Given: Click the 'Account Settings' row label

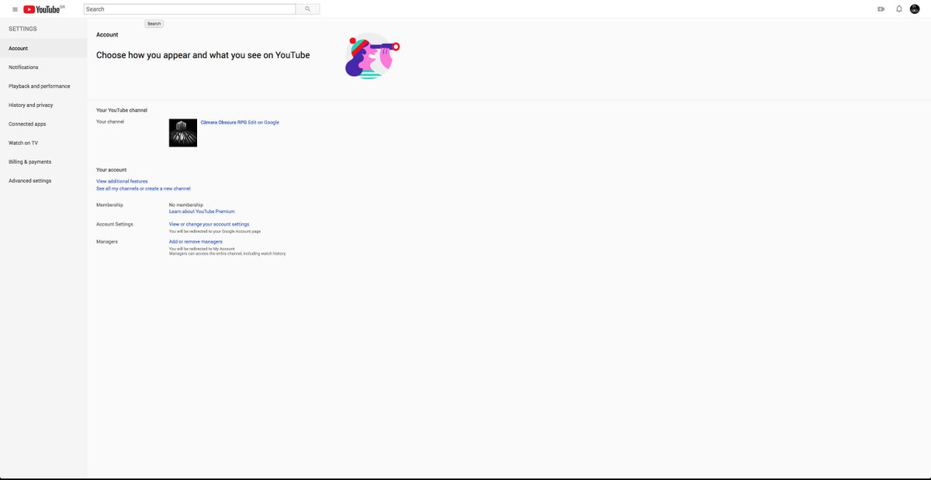Looking at the screenshot, I should point(115,224).
